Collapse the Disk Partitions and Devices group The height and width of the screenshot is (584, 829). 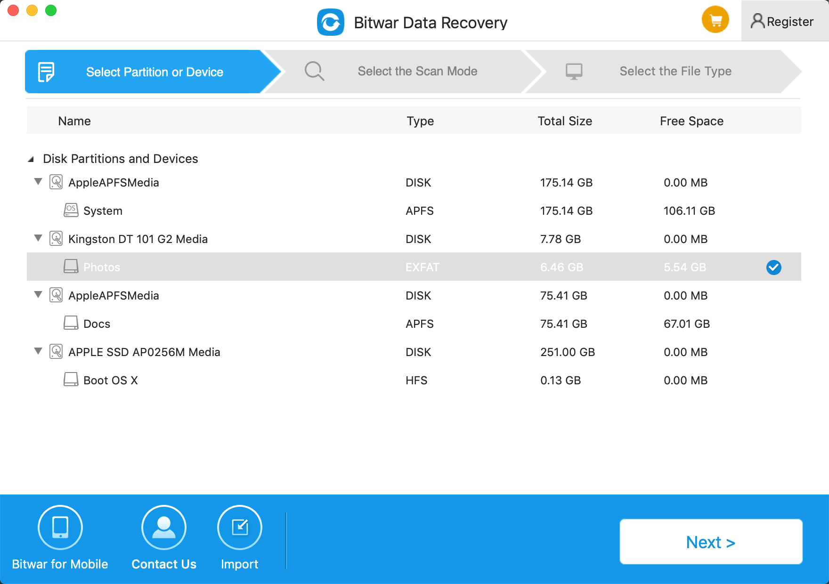(x=31, y=159)
